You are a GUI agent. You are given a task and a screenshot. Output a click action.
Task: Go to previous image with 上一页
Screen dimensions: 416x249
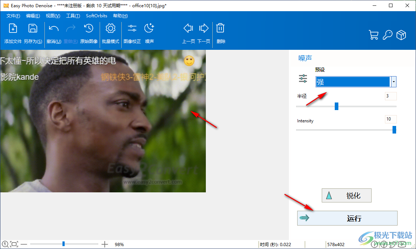(188, 29)
